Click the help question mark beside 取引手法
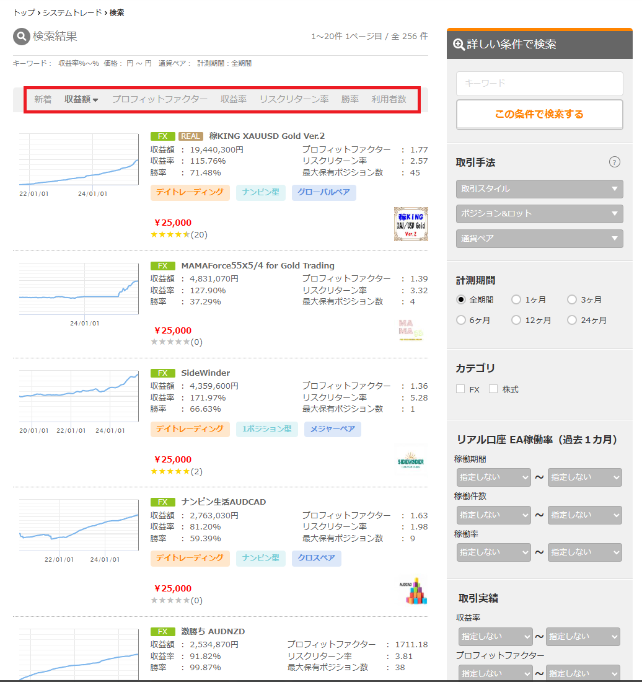 (x=614, y=162)
